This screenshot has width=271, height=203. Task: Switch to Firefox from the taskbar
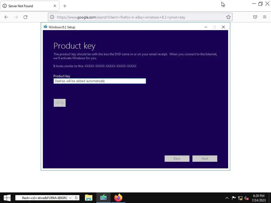click(x=118, y=198)
